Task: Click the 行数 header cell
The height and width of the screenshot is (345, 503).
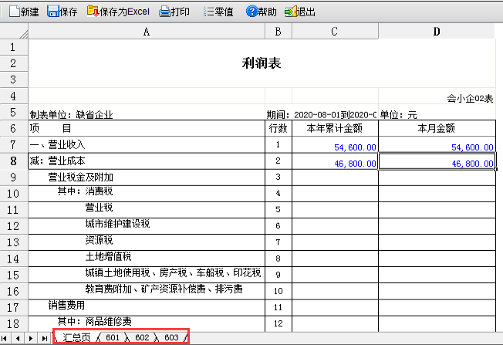Action: point(279,128)
